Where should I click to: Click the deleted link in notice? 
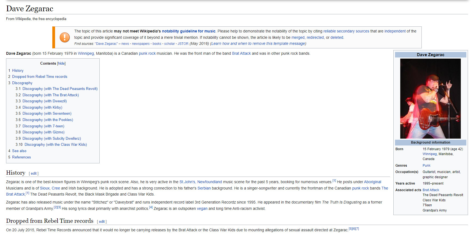[337, 38]
